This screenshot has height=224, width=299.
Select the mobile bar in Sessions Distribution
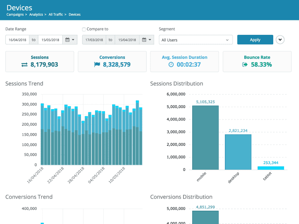tap(205, 138)
